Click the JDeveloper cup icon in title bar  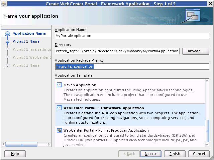4,3
